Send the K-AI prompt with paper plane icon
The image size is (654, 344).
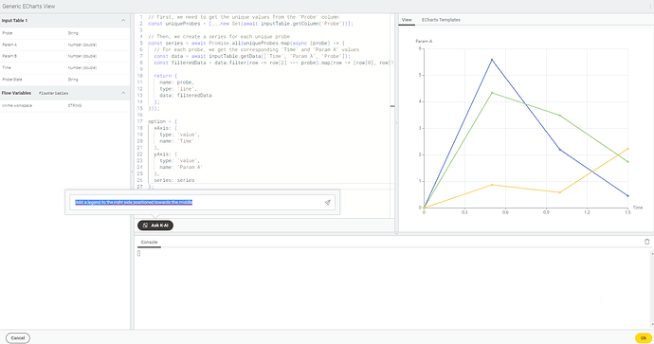(x=327, y=202)
